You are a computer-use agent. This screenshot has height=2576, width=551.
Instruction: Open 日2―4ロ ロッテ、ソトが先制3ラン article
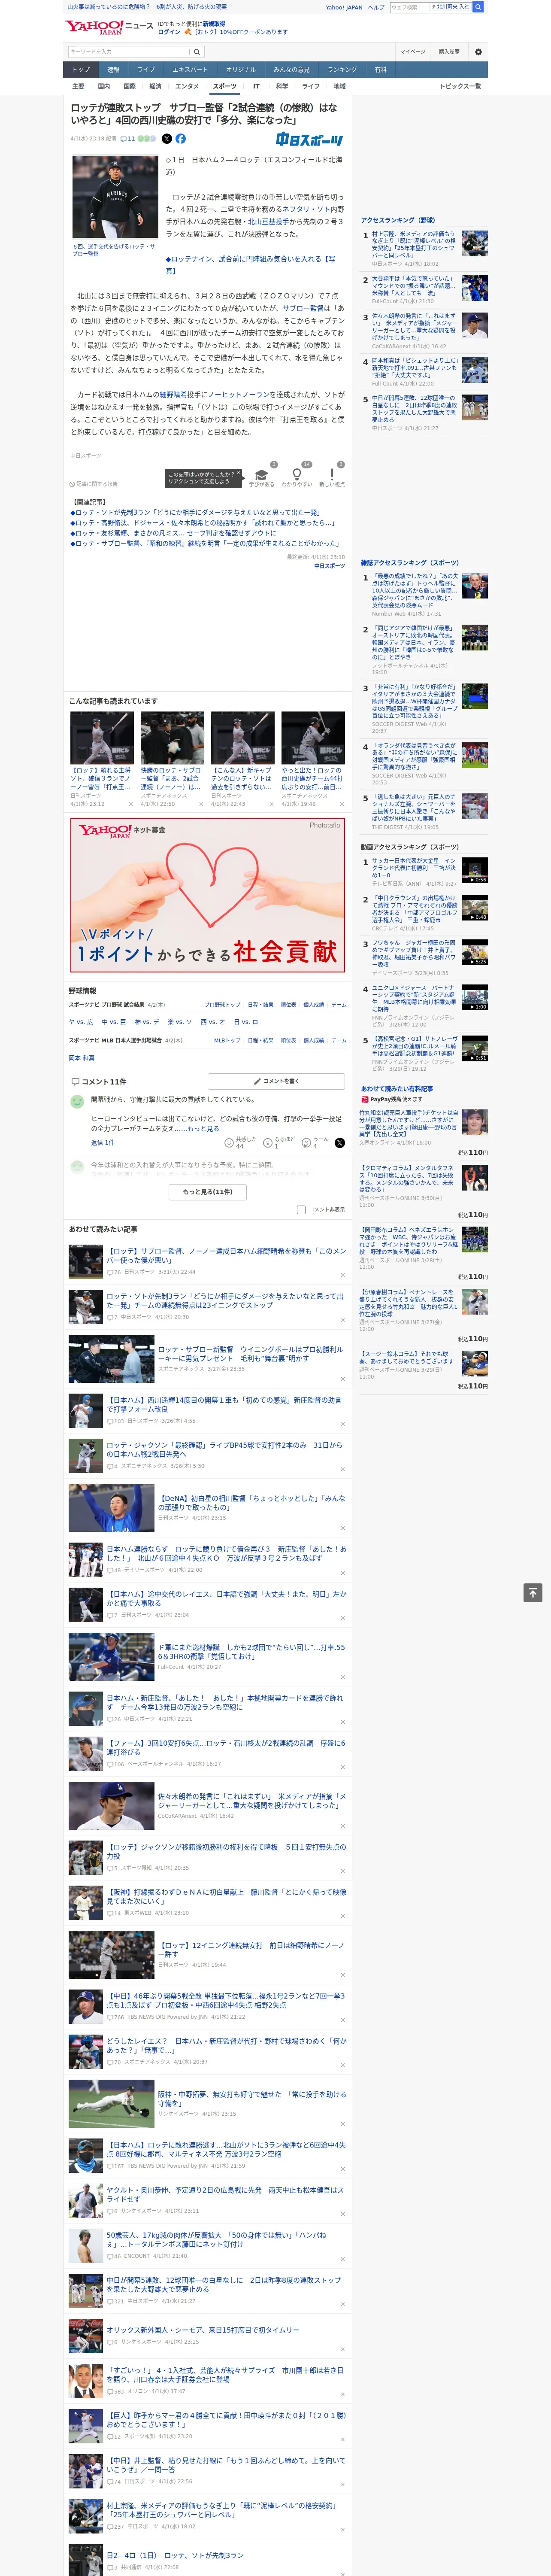coord(175,2554)
